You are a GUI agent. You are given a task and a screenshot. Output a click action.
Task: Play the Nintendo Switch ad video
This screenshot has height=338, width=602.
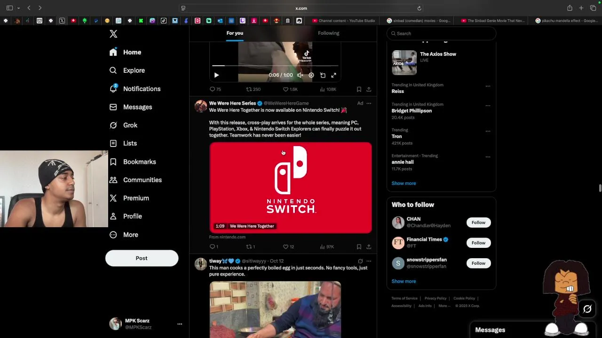point(291,188)
